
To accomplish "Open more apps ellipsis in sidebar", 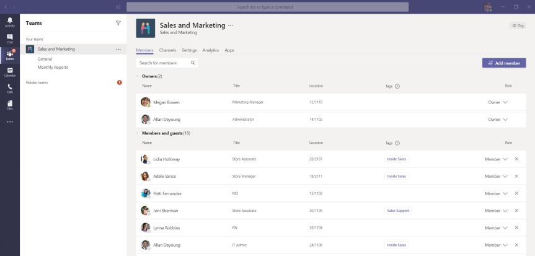I will (9, 121).
